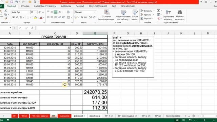
Task: Open the Arial Cyr font name dropdown
Action: [29, 12]
